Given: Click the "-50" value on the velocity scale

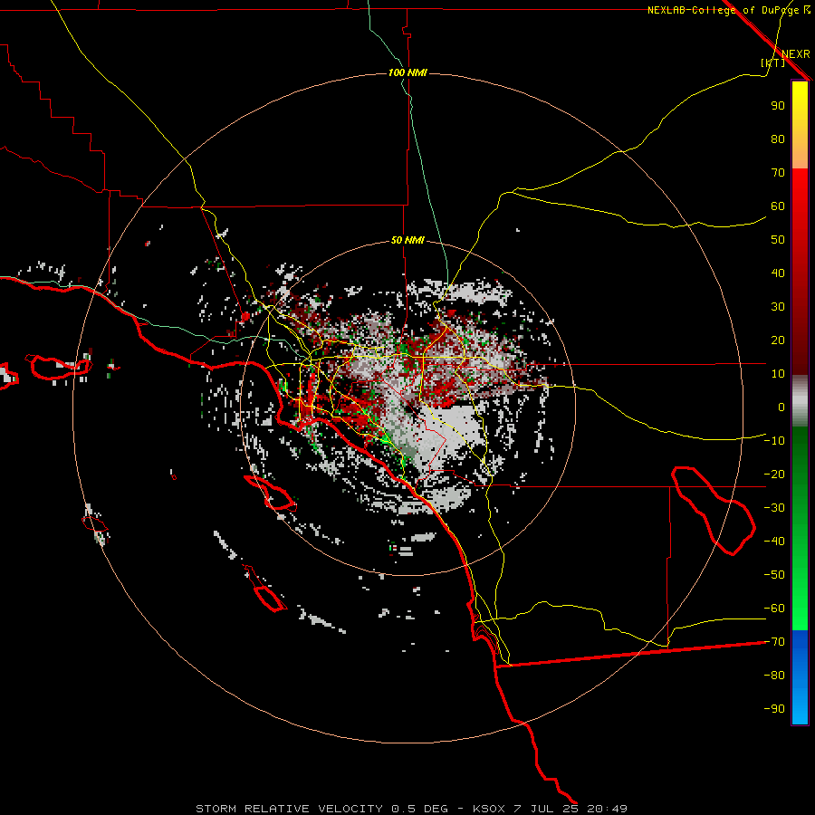Looking at the screenshot, I should (x=774, y=575).
